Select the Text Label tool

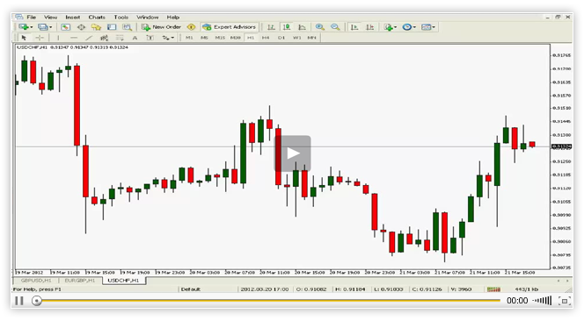coord(150,38)
